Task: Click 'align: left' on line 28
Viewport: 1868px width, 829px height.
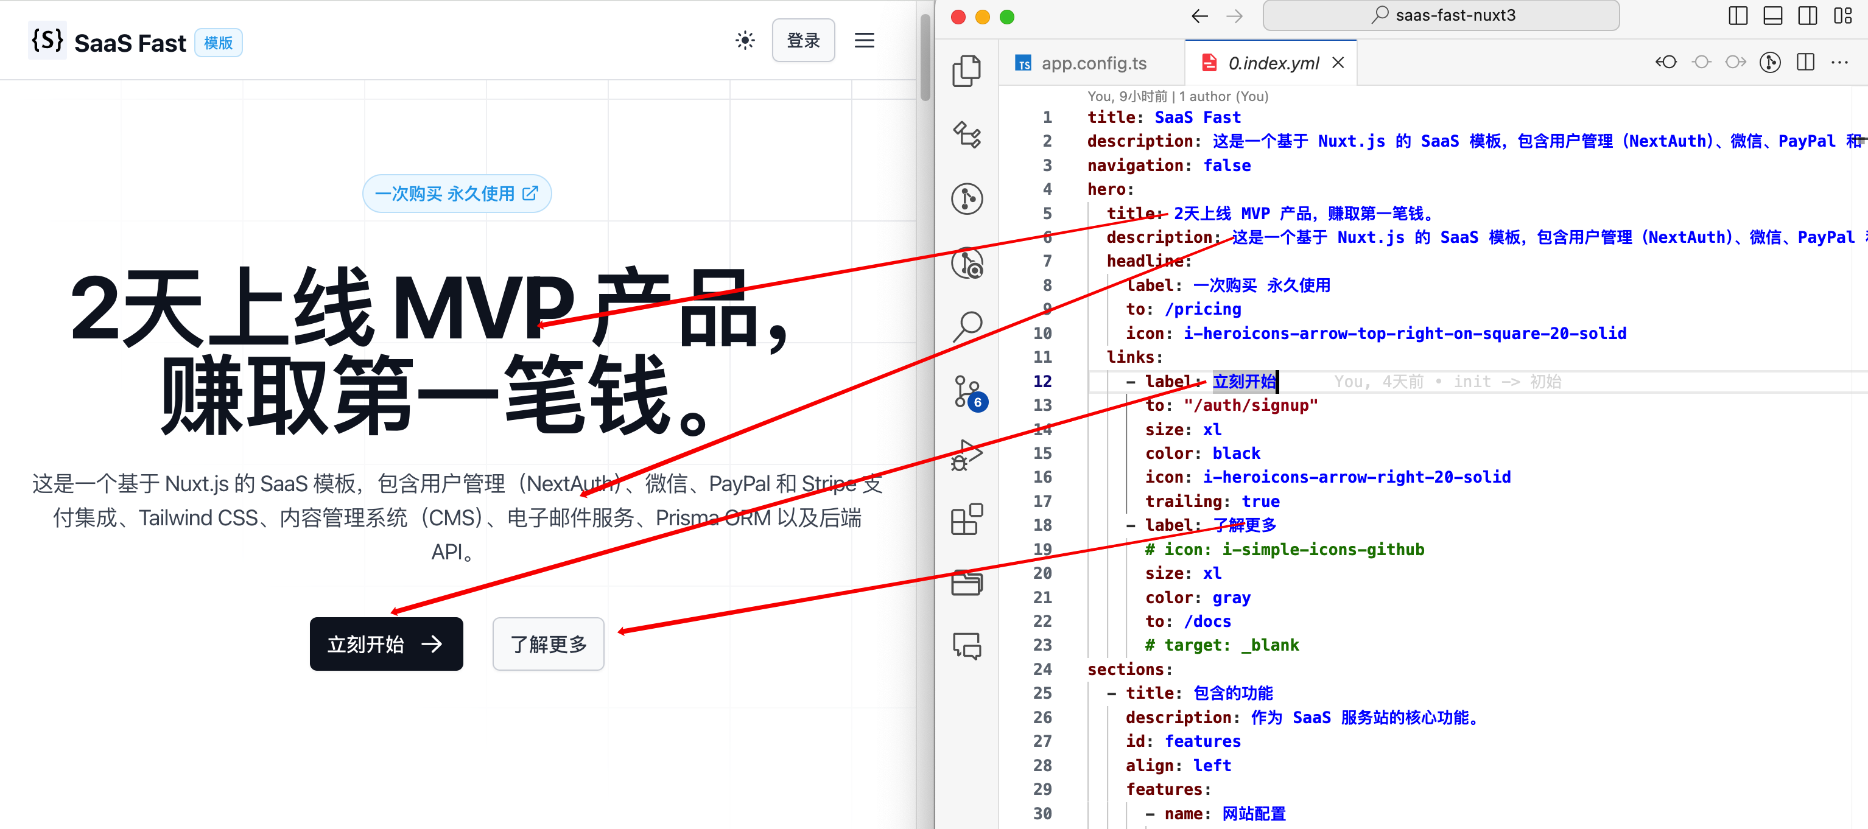Action: click(1178, 765)
